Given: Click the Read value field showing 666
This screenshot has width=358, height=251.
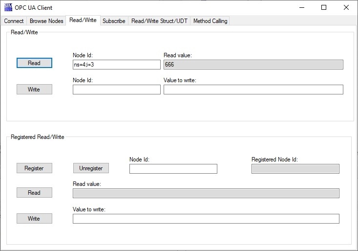Looking at the screenshot, I should point(253,65).
